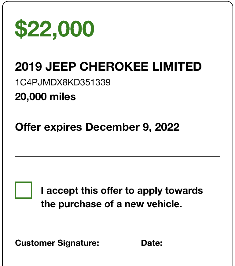The height and width of the screenshot is (266, 235).
Task: Click the word LIMITED in the vehicle title
Action: [177, 66]
